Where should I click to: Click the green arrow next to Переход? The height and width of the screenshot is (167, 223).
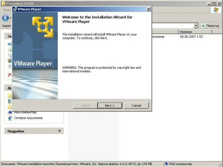pos(203,26)
